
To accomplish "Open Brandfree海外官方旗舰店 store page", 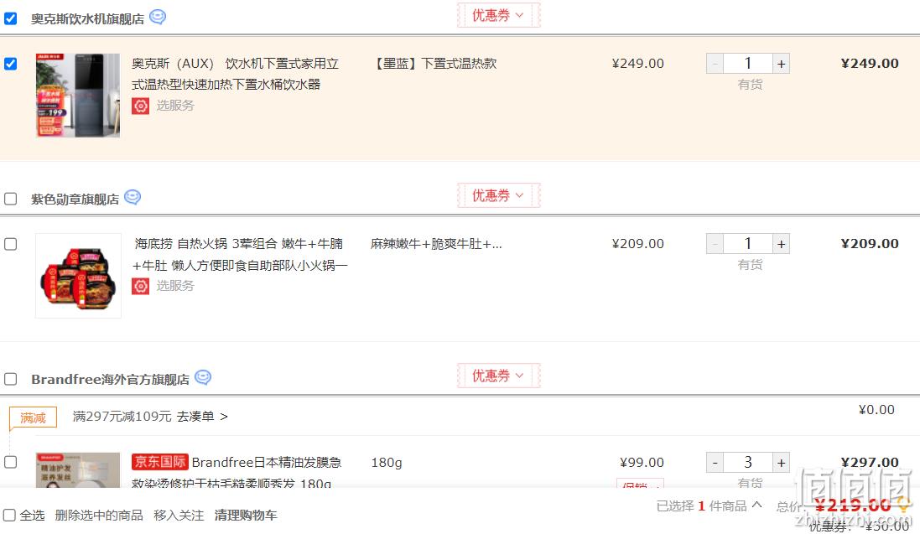I will pos(111,379).
